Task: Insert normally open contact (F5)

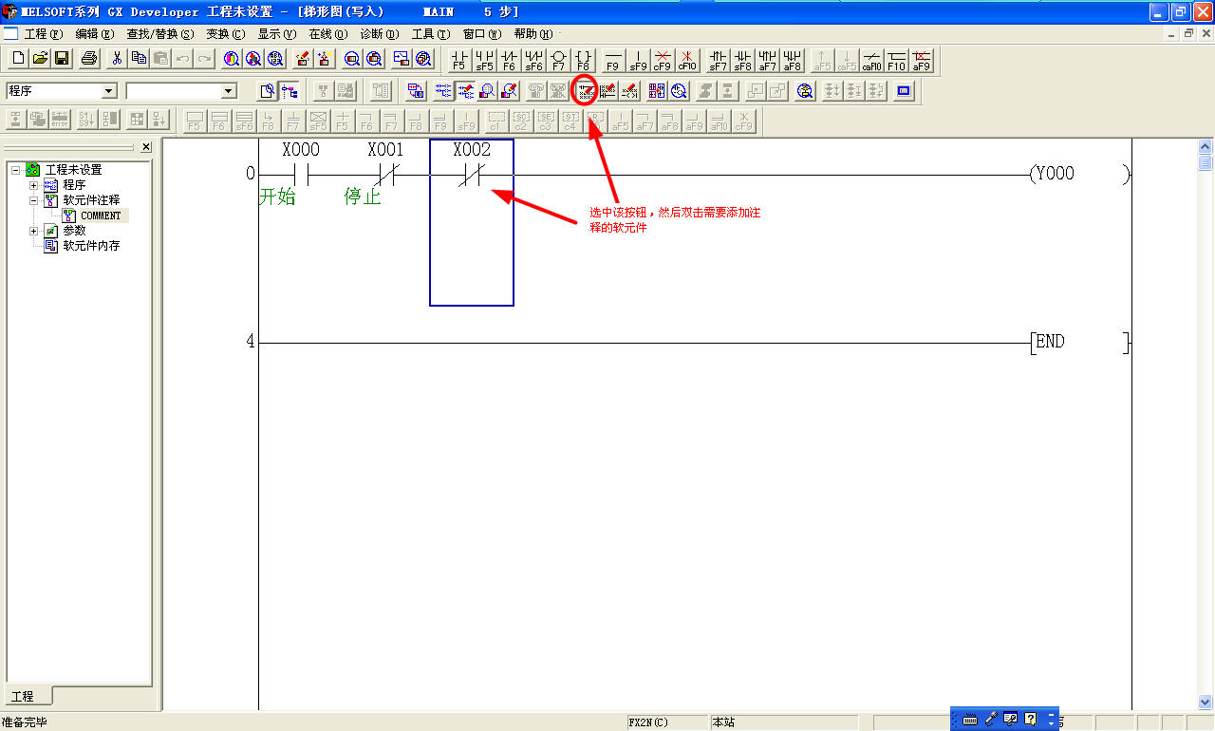Action: [459, 59]
